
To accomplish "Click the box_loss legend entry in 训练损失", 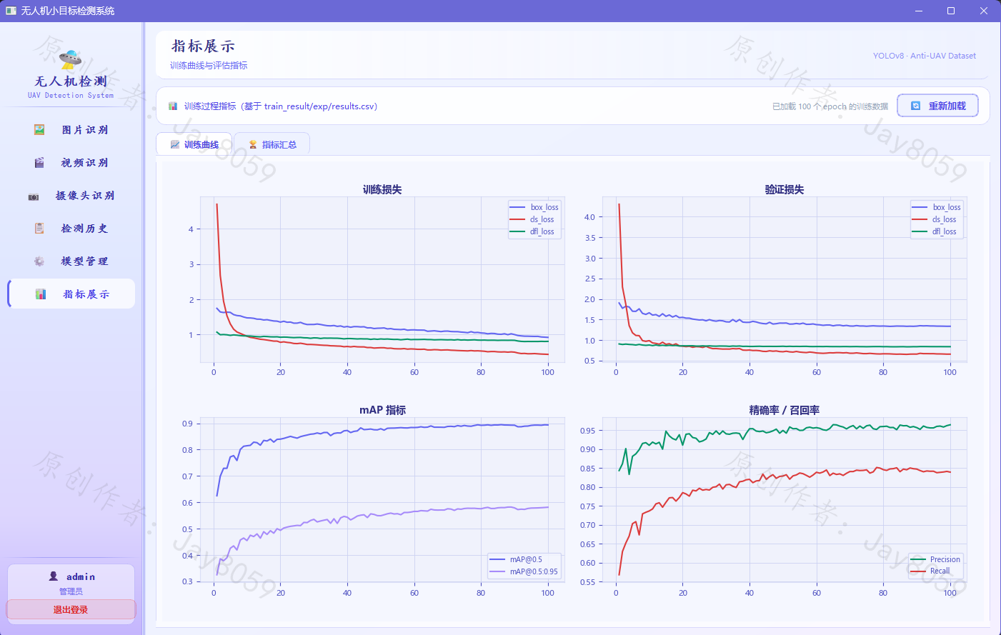I will (x=534, y=207).
